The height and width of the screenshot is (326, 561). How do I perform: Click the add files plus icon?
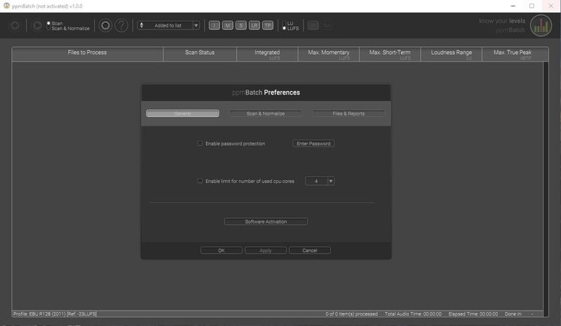pos(15,25)
